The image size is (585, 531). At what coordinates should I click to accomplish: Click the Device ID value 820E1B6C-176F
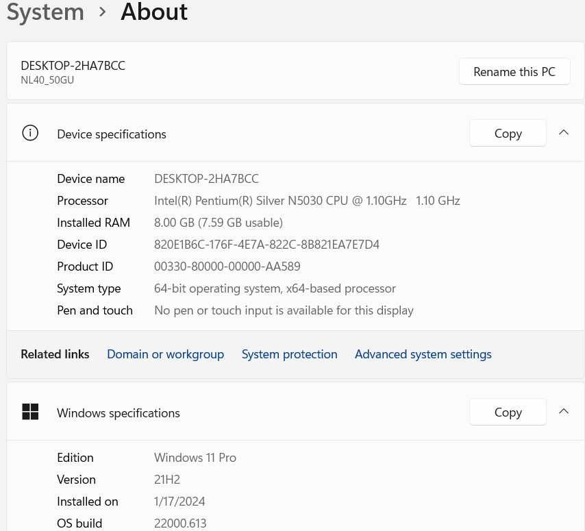266,245
